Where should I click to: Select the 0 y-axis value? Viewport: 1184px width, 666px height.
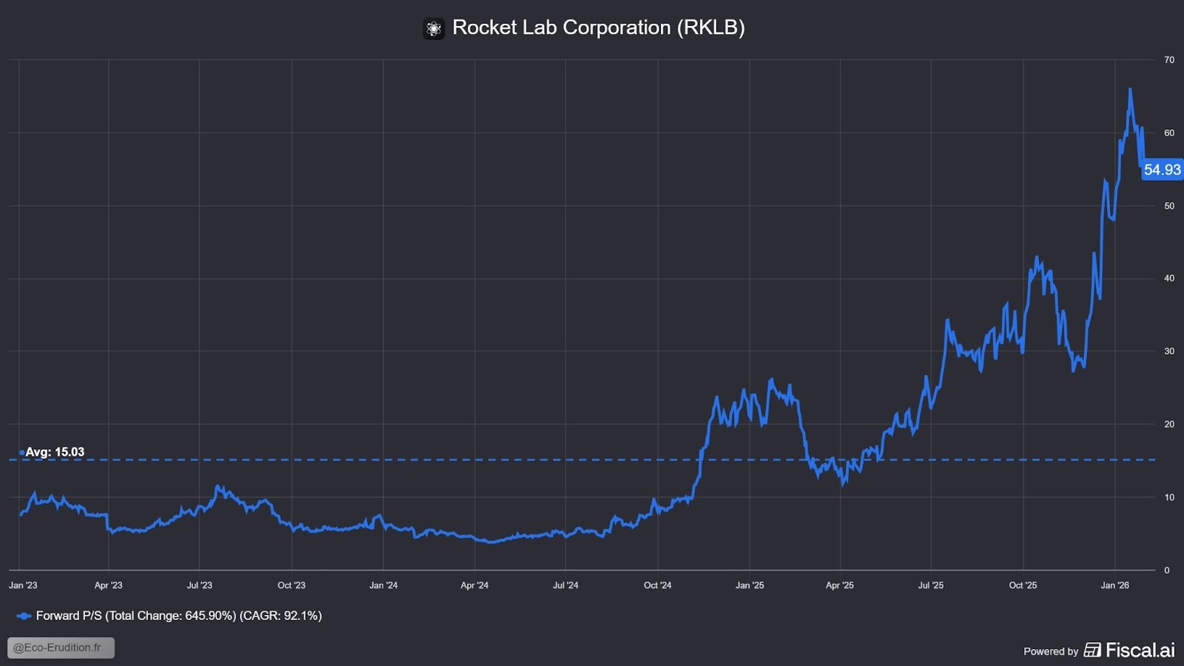1167,571
